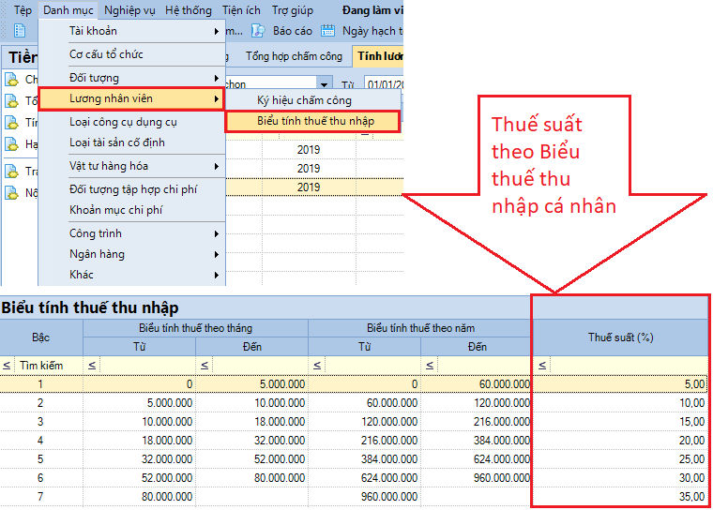Image resolution: width=713 pixels, height=510 pixels.
Task: Click the document icon below Tệp
Action: (20, 31)
